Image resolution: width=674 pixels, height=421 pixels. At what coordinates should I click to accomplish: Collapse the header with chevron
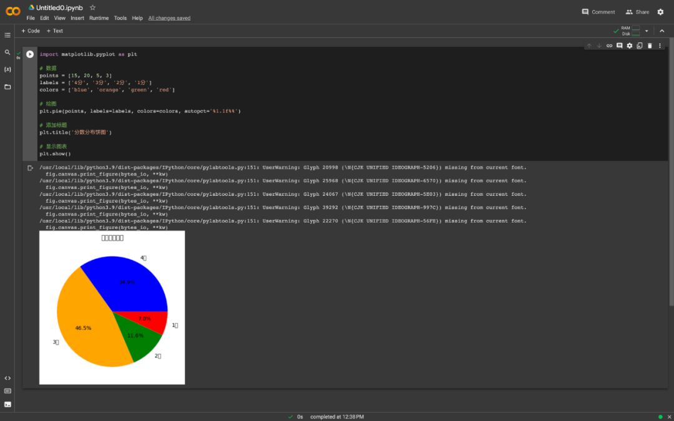point(662,31)
